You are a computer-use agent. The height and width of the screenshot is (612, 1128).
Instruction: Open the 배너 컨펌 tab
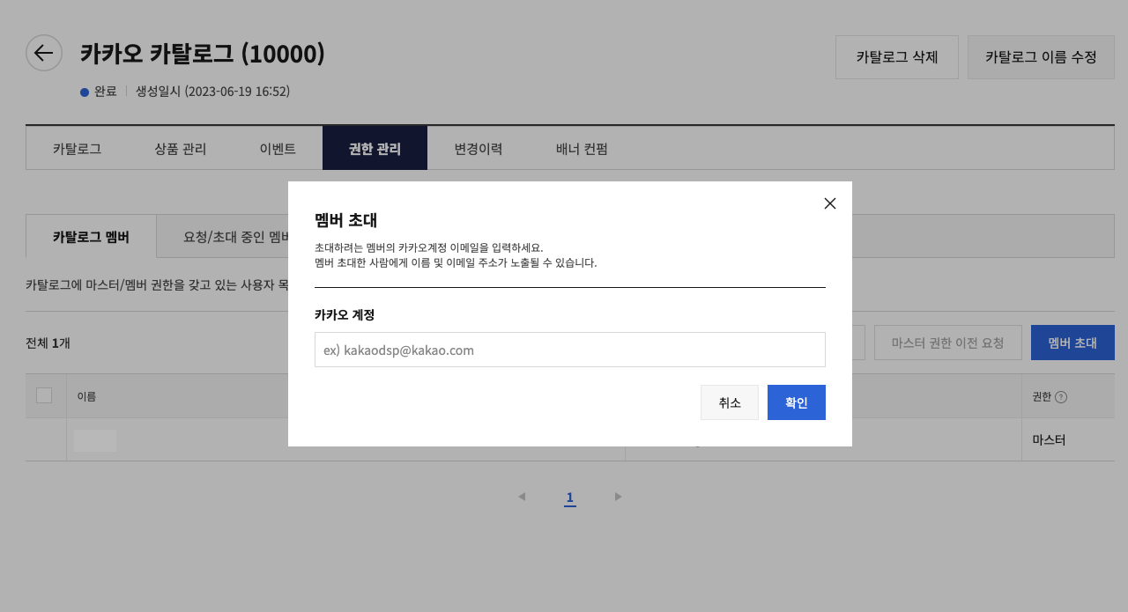tap(582, 149)
